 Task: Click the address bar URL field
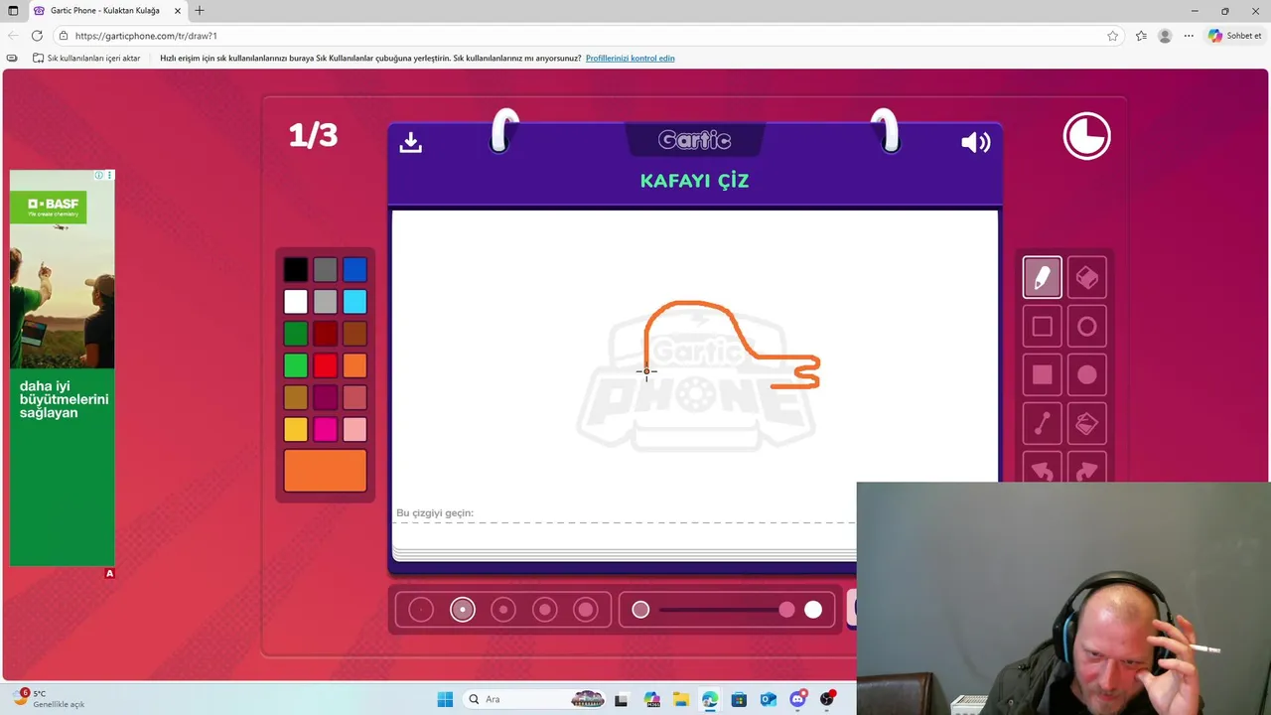pyautogui.click(x=586, y=36)
